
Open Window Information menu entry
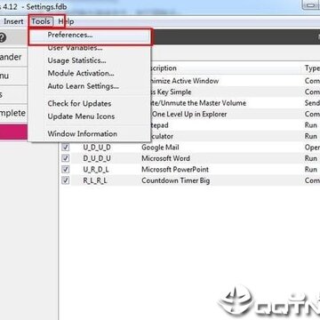[x=90, y=134]
